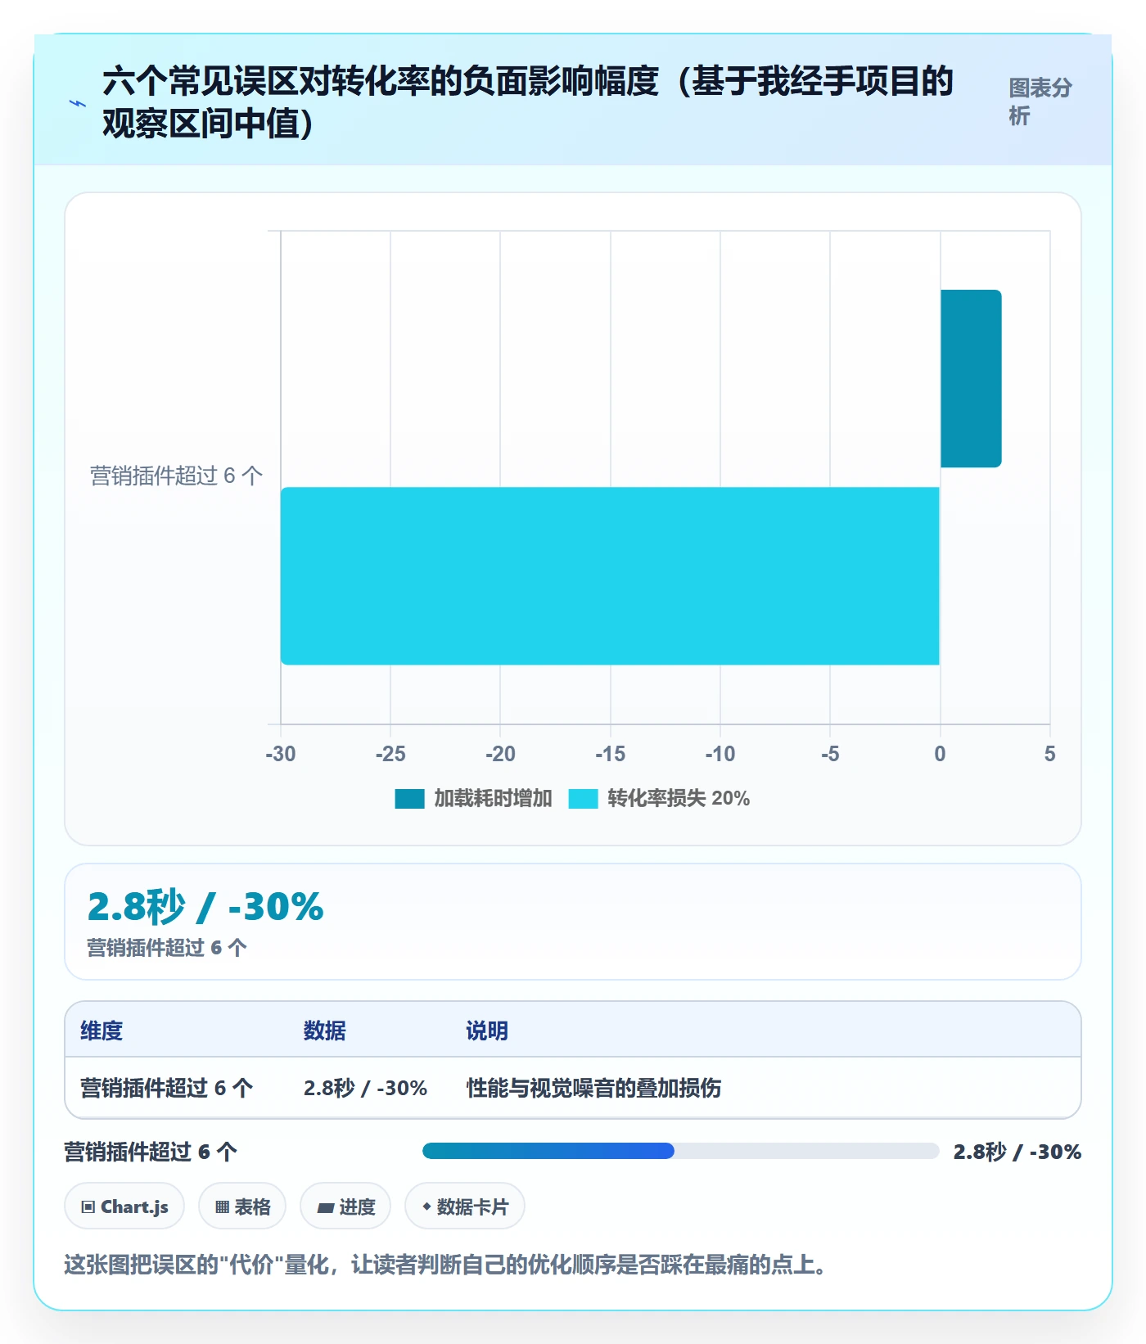The image size is (1146, 1344).
Task: Click the dark teal 加载耗时增加 bar
Action: coord(971,378)
